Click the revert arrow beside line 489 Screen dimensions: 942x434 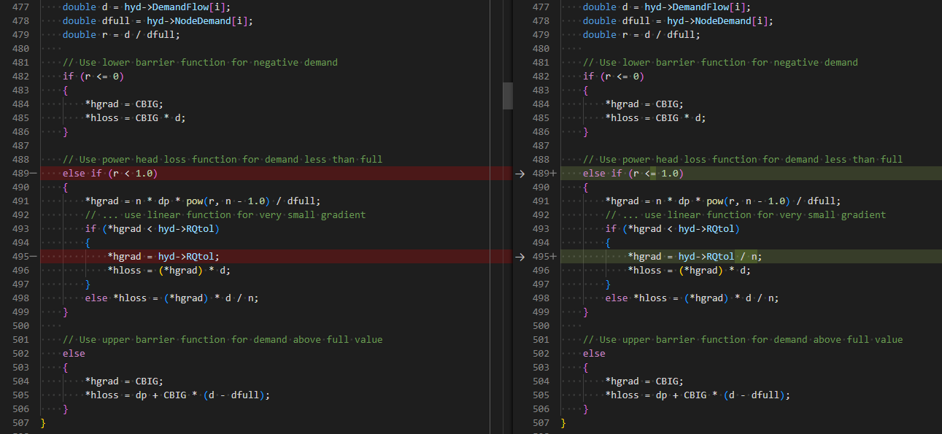[x=520, y=174]
